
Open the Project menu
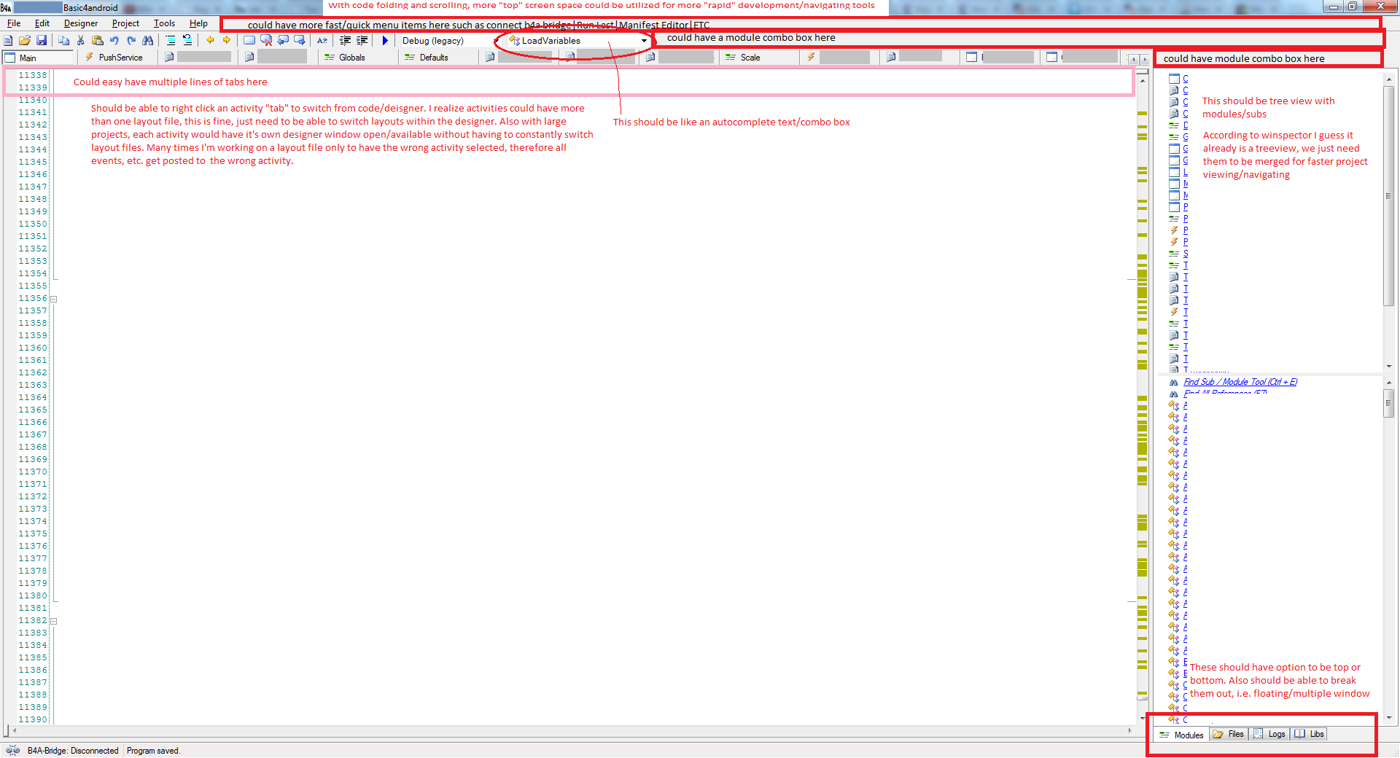pyautogui.click(x=125, y=23)
